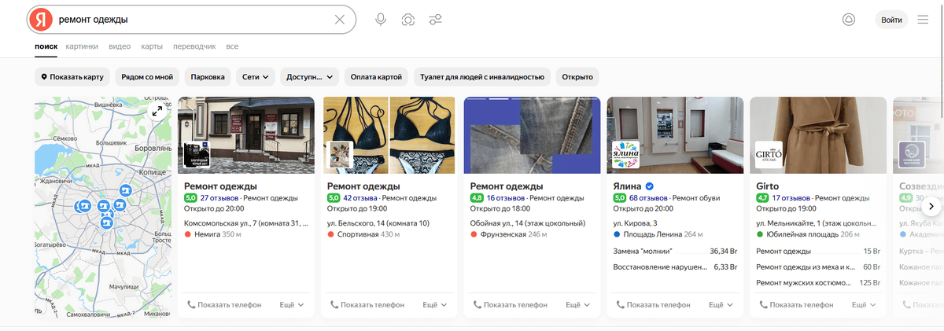
Task: Open the Ялина interior photo thumbnail
Action: pyautogui.click(x=676, y=134)
